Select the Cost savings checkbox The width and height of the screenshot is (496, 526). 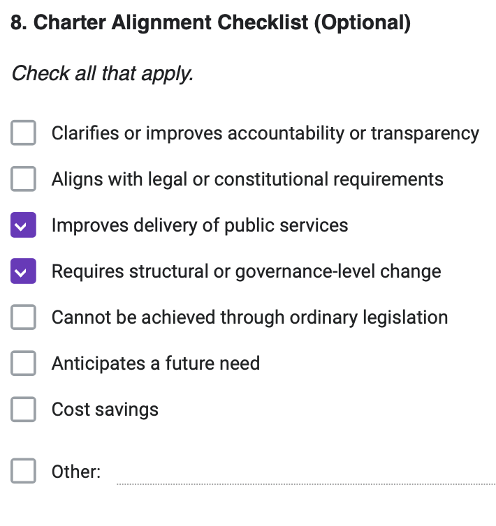(x=23, y=409)
